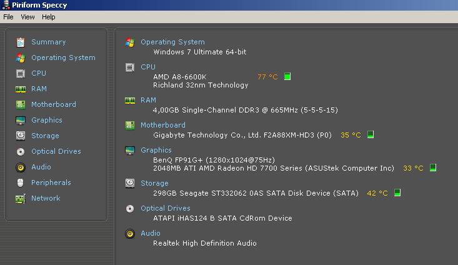Click the Storage hard drive icon in sidebar
Image resolution: width=458 pixels, height=265 pixels.
(21, 136)
